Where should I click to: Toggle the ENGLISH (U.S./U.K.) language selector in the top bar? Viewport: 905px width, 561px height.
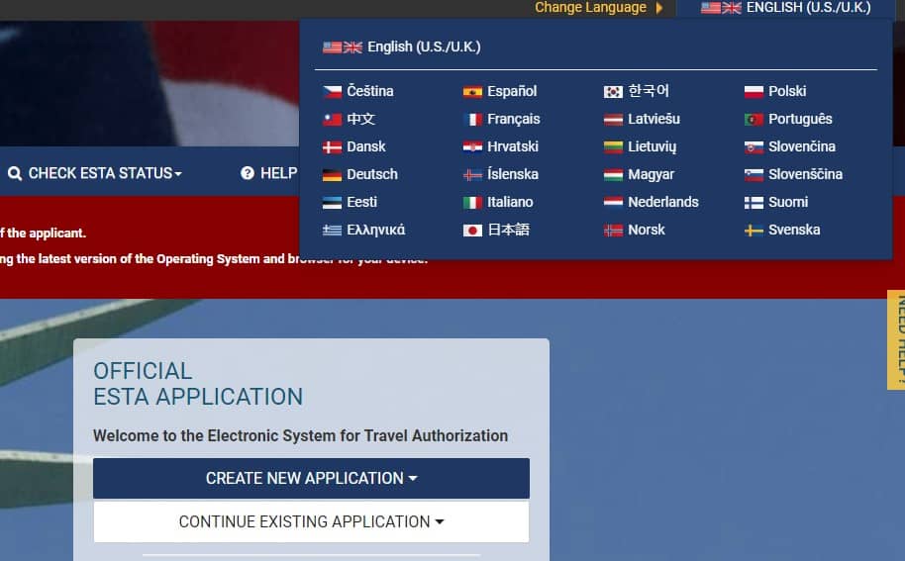[785, 8]
